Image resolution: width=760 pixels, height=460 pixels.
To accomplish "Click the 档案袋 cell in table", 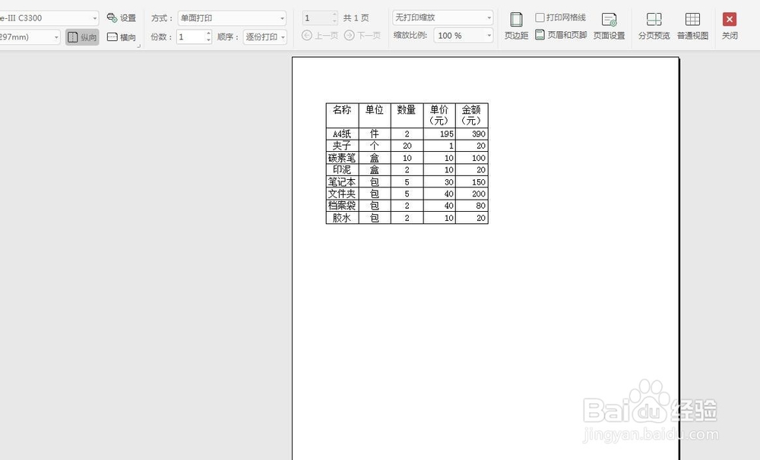I will click(x=342, y=205).
